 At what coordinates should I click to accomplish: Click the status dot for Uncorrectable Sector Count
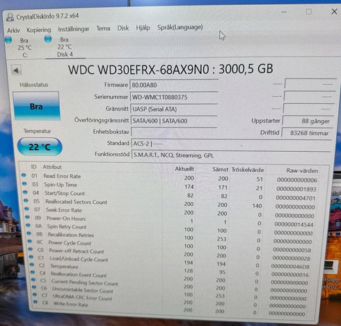click(34, 287)
